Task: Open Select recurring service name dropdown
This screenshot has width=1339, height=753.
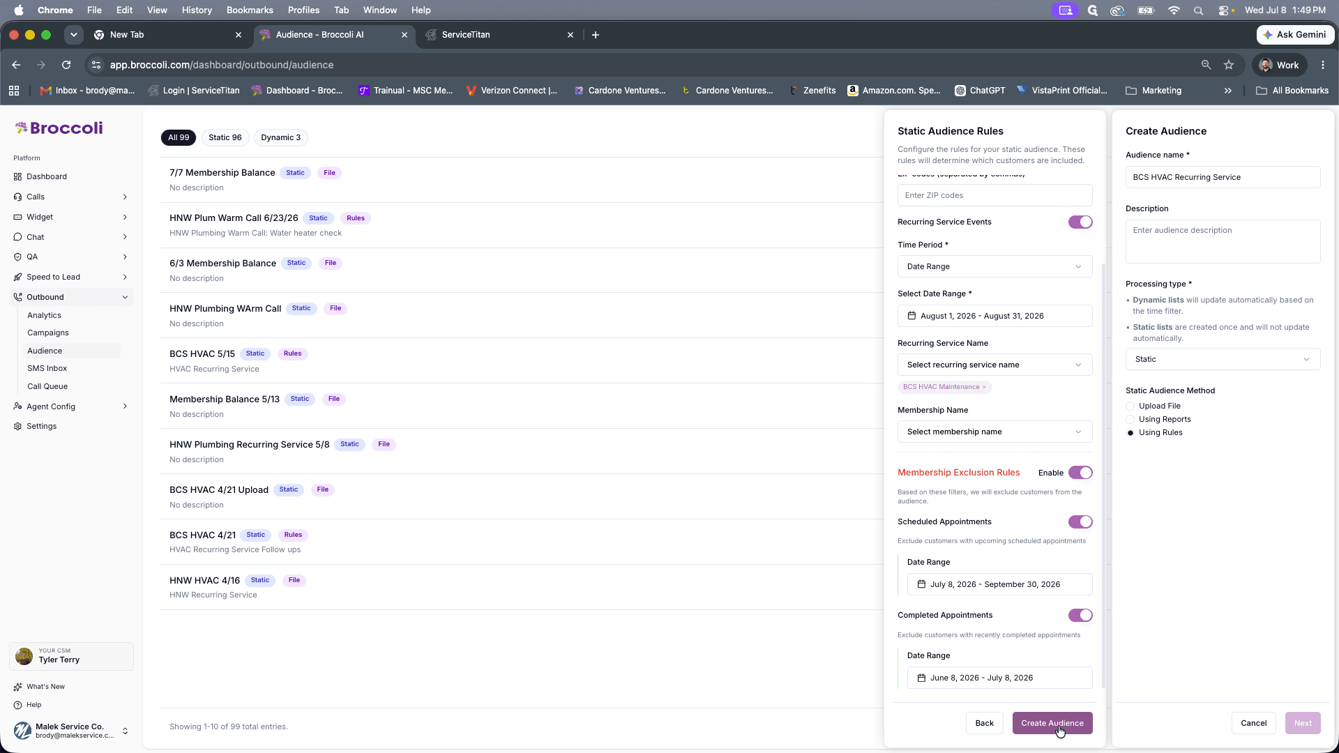Action: 994,365
